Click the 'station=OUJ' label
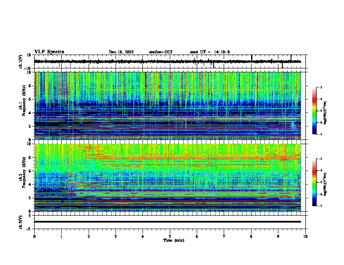The width and height of the screenshot is (344, 265). point(161,52)
